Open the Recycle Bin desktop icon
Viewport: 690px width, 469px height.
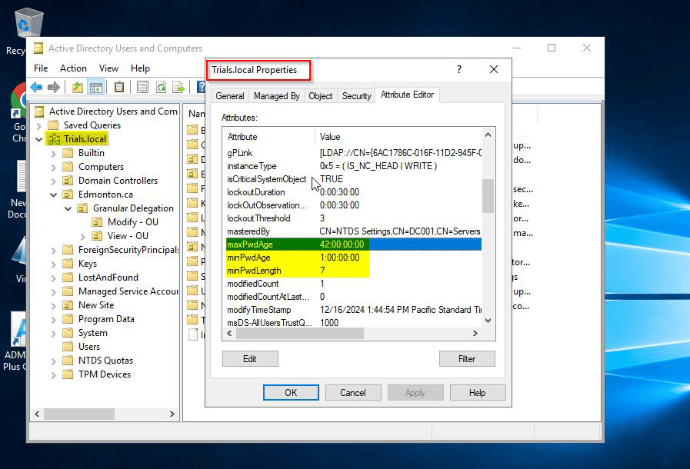(29, 23)
